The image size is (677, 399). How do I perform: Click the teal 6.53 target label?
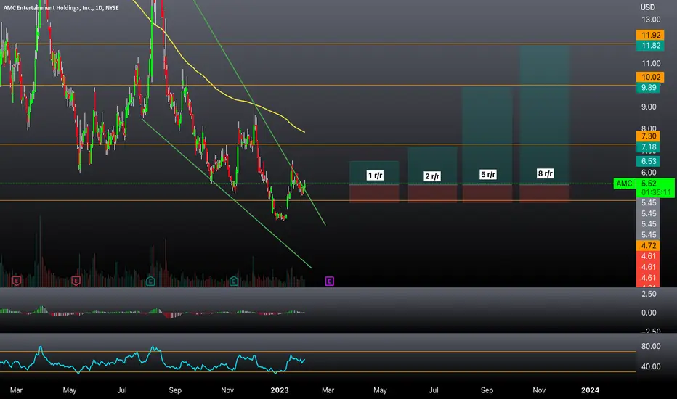[649, 161]
